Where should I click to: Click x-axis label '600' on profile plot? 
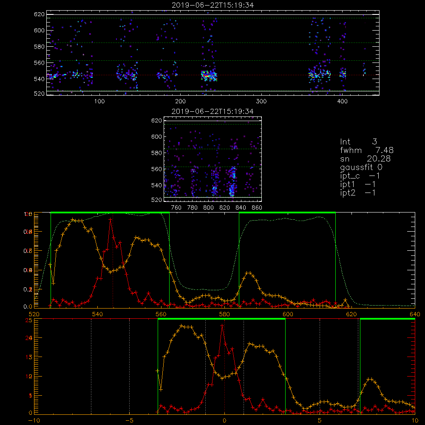288,314
